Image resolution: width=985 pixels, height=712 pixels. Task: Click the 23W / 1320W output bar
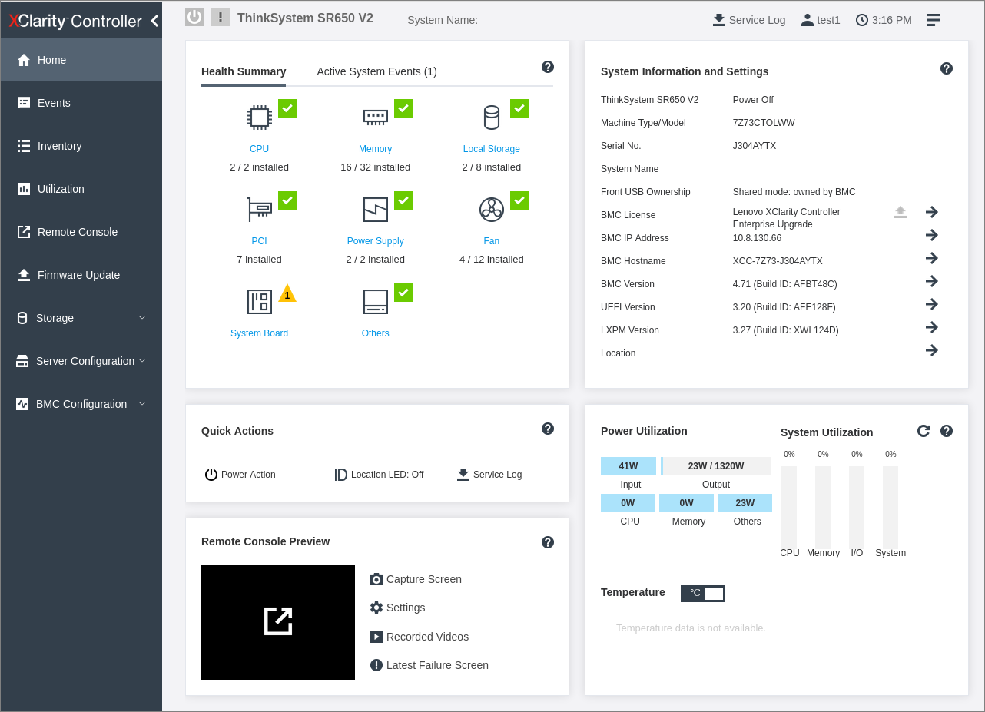(716, 466)
